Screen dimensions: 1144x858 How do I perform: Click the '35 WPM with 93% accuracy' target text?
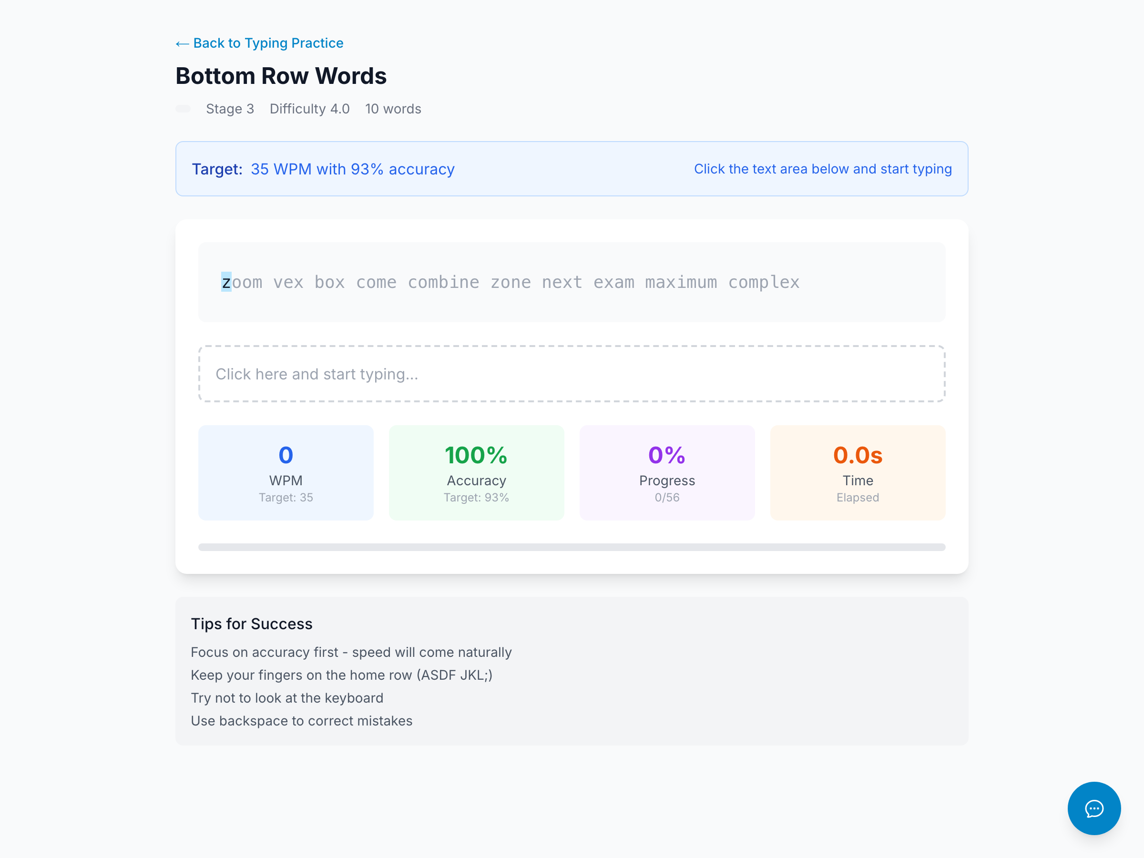tap(352, 169)
